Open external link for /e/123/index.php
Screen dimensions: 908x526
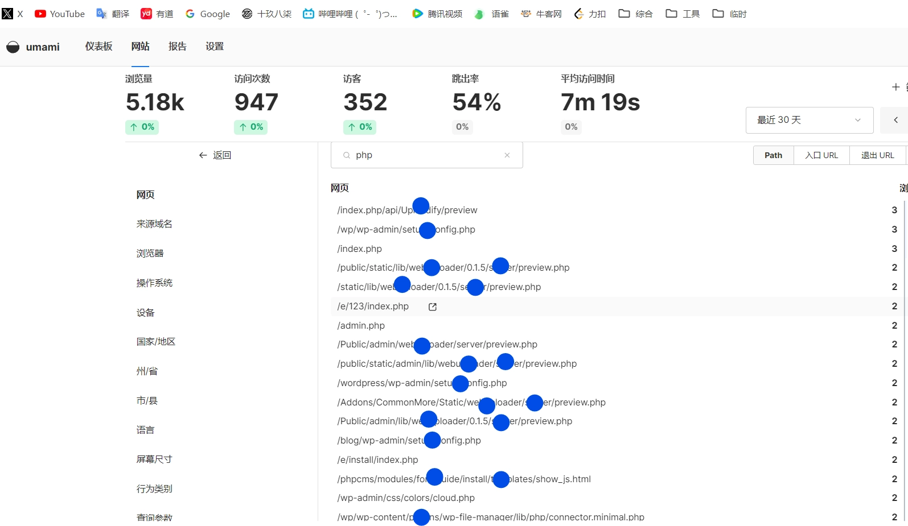coord(433,307)
